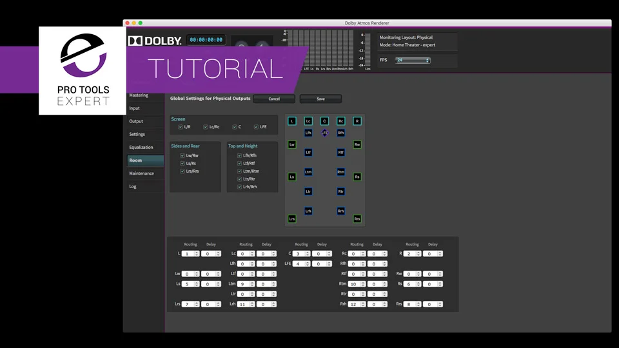Screen dimensions: 619x348
Task: Select the Rtf top front speaker icon
Action: pos(340,152)
